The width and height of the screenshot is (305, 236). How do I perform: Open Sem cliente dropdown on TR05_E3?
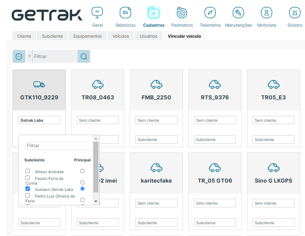(x=273, y=120)
